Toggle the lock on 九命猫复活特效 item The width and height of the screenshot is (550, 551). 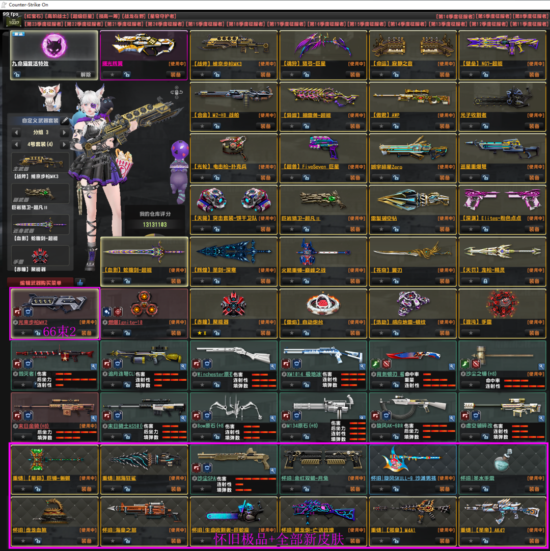[17, 74]
